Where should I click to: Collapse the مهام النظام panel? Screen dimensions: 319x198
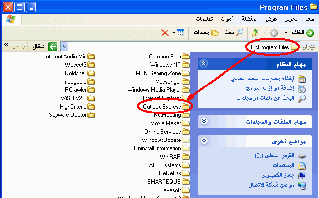pyautogui.click(x=204, y=64)
